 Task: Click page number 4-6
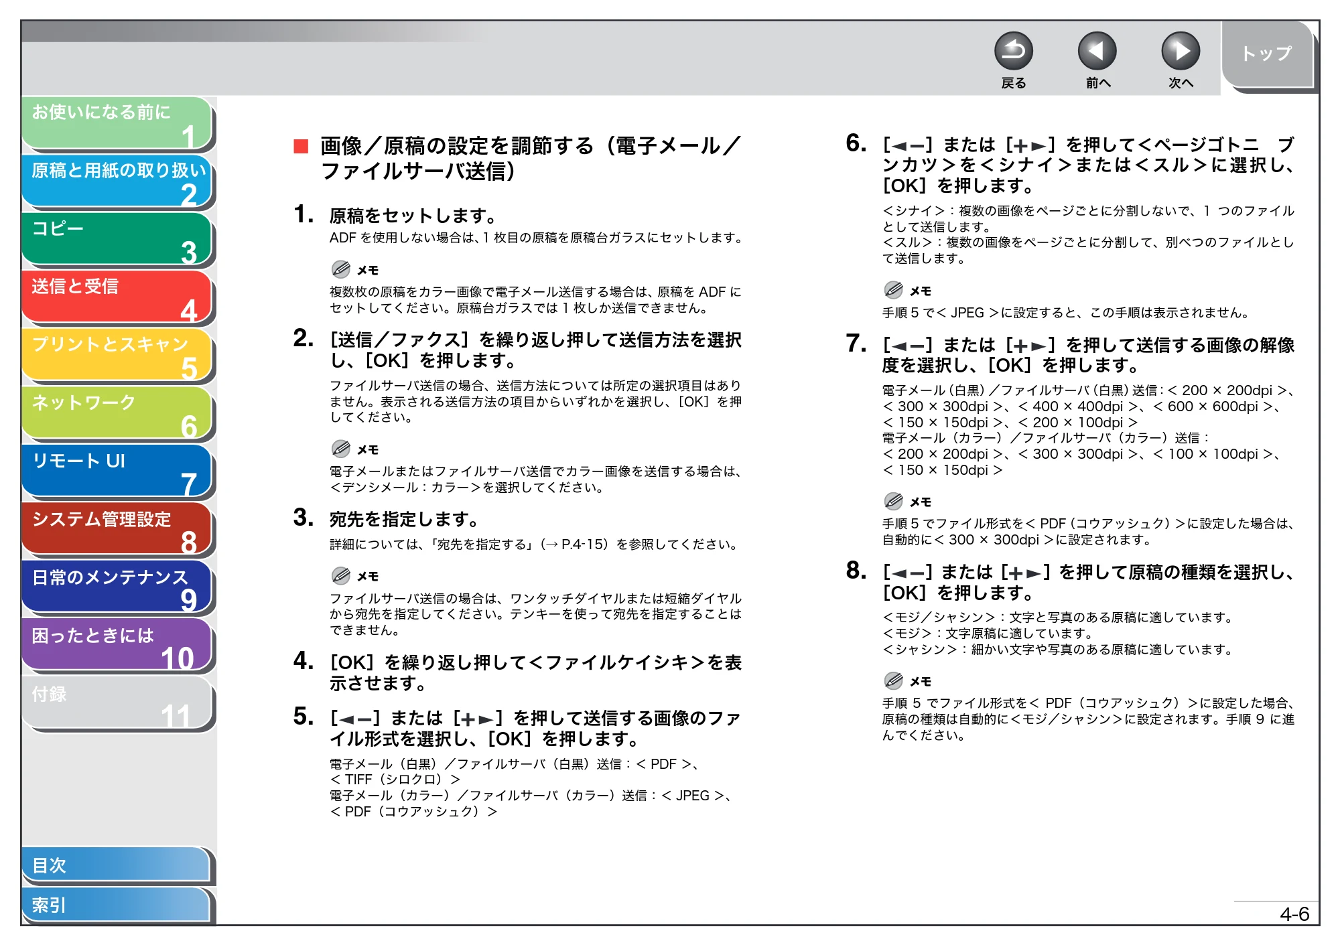tap(1294, 914)
